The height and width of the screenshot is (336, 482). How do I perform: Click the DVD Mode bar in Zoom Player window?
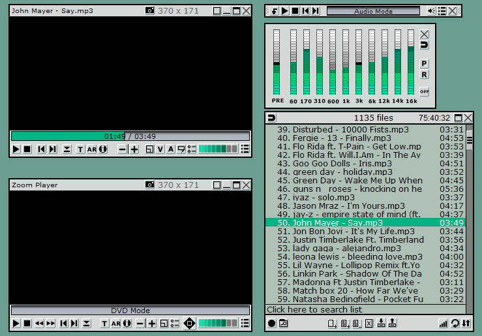(130, 310)
